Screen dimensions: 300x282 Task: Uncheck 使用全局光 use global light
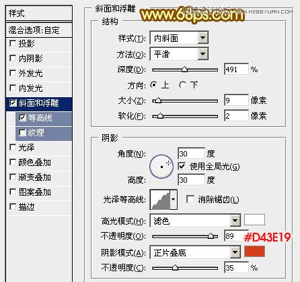[182, 167]
